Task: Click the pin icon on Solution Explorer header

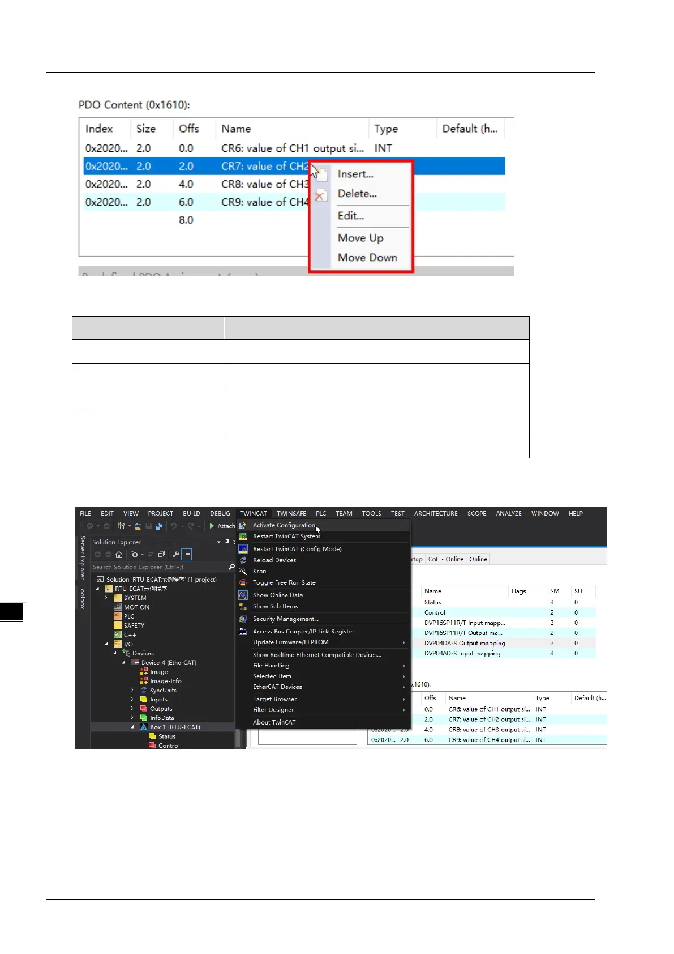Action: click(227, 542)
